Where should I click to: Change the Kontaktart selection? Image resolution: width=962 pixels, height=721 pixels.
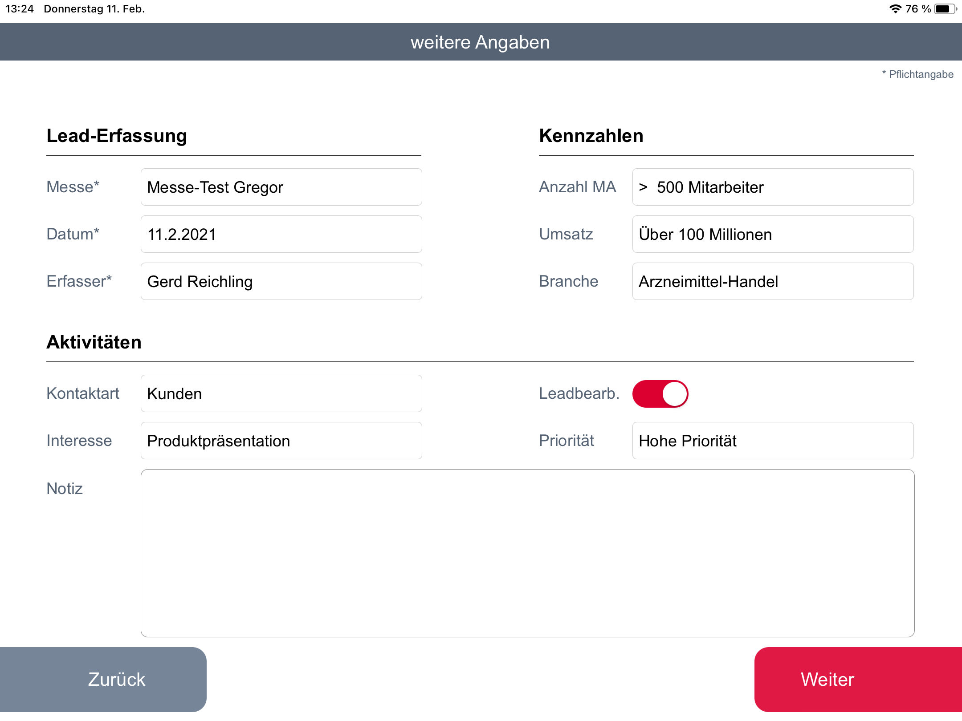coord(281,393)
